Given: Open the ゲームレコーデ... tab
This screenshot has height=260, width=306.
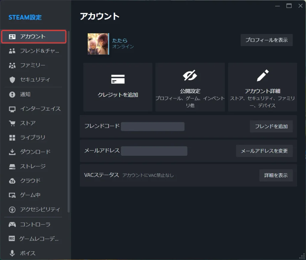Looking at the screenshot, I should (x=34, y=239).
